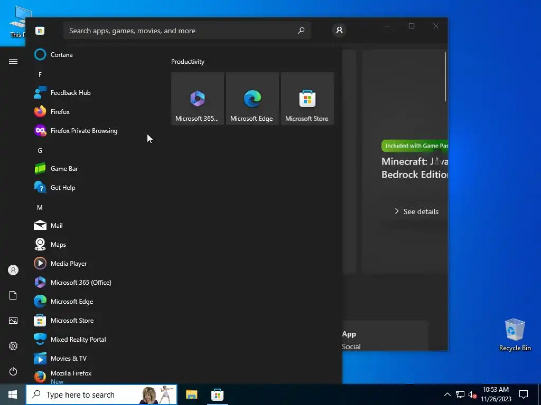Click the network tray icon

pos(460,394)
